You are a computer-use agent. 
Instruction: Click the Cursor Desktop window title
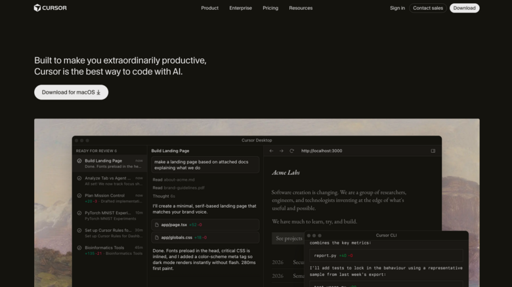tap(257, 140)
